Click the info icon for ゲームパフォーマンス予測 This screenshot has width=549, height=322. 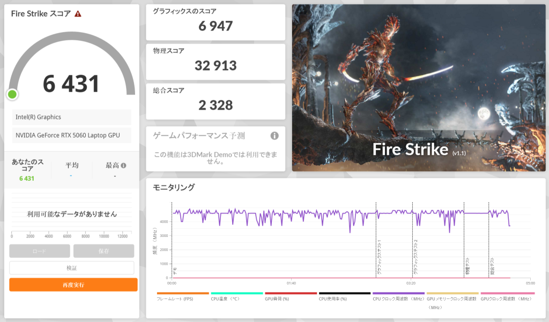point(274,136)
